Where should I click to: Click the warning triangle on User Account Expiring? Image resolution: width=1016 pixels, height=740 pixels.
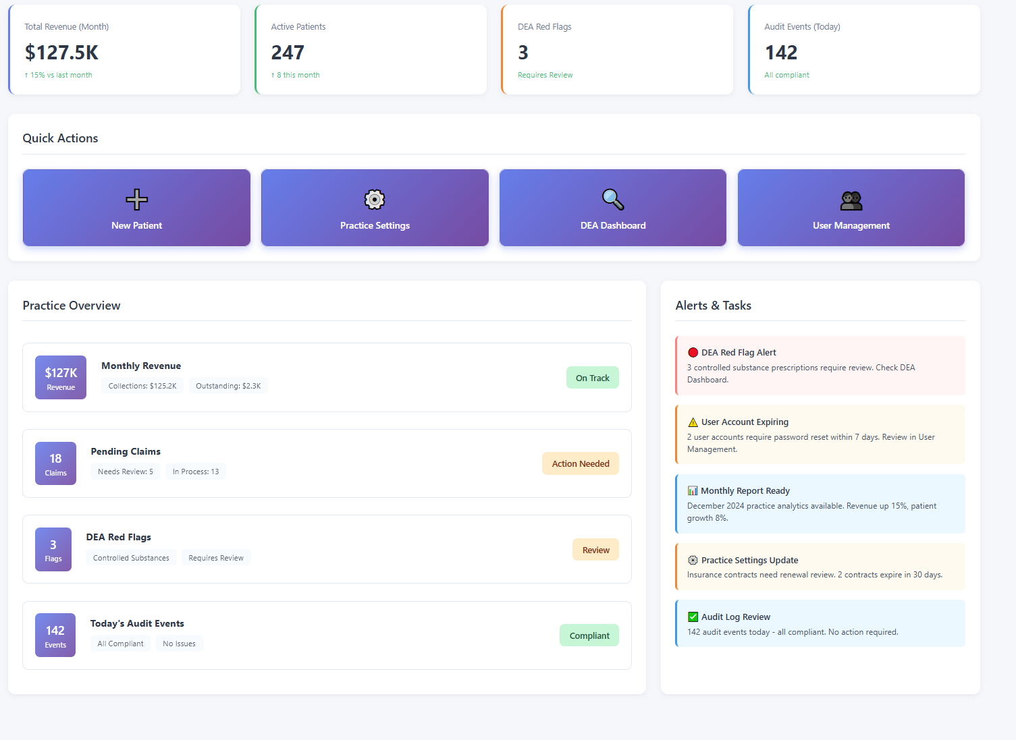[693, 422]
